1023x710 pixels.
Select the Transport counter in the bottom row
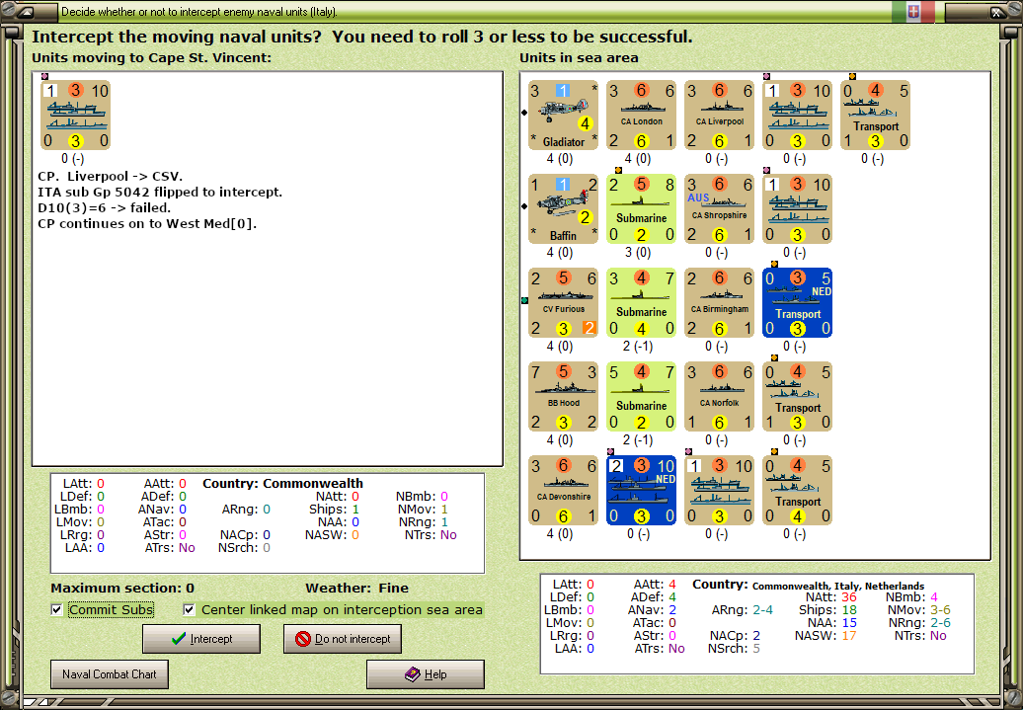[x=797, y=490]
